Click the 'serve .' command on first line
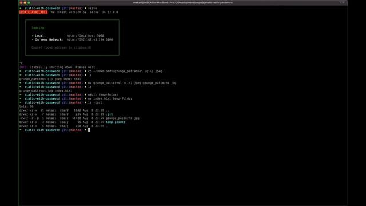 click(x=93, y=8)
